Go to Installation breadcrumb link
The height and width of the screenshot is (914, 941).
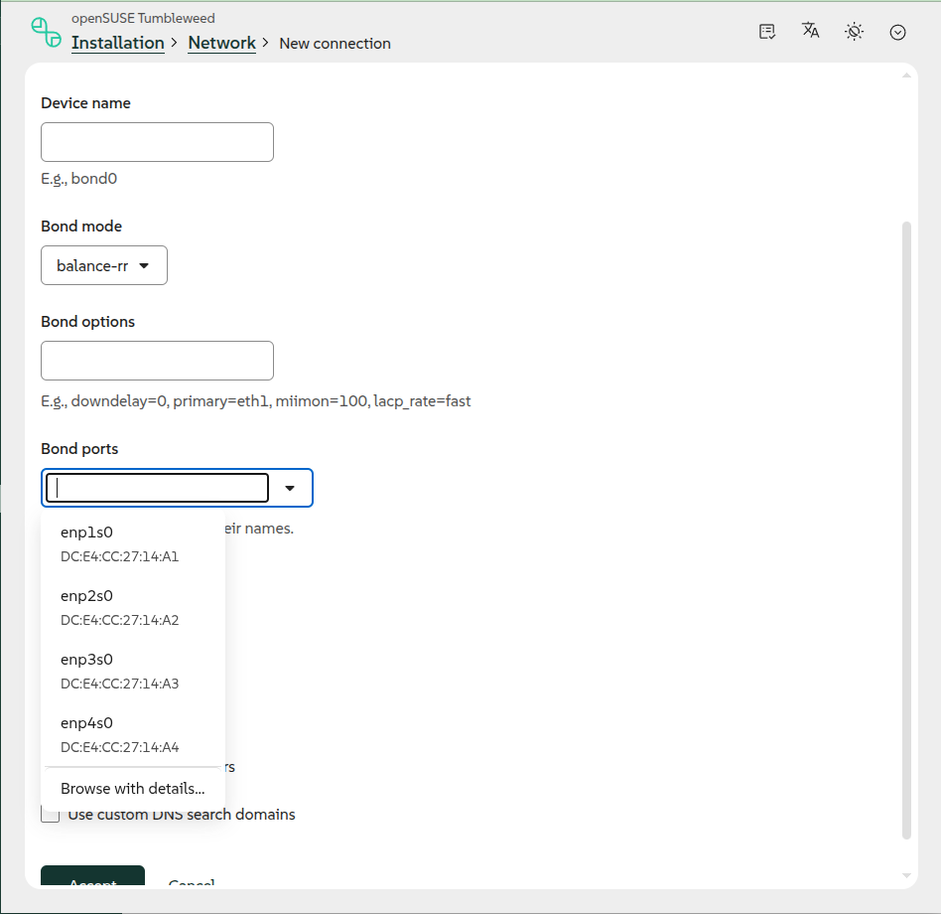(117, 44)
